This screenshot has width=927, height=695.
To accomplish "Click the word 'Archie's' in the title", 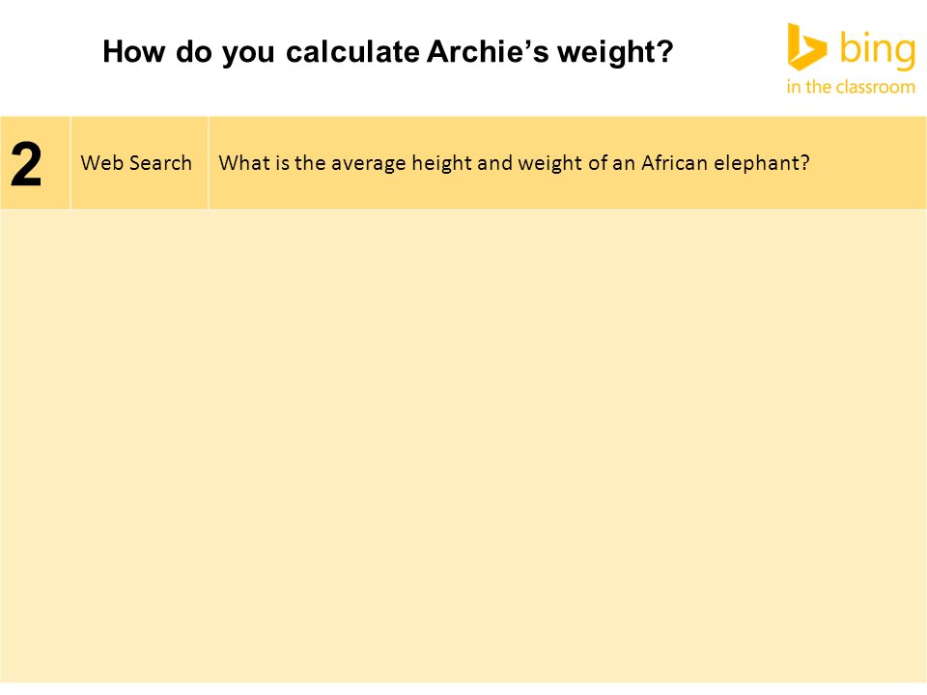I will 489,51.
